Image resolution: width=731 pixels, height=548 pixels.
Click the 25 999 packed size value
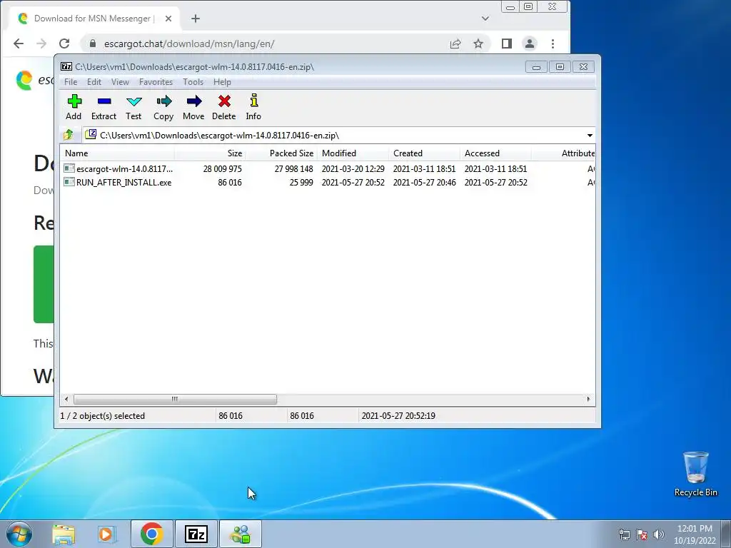301,182
